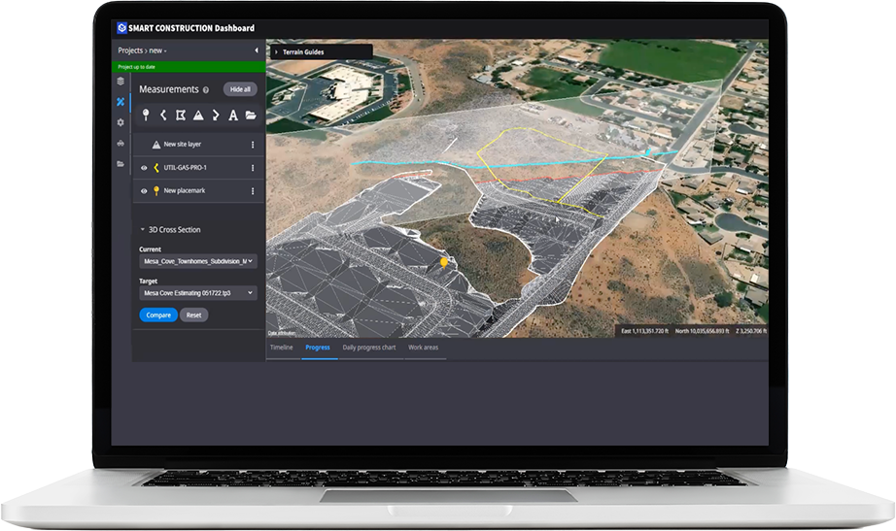Screen dimensions: 896x531
Task: Click the 'Project up to date' status bar
Action: tap(190, 67)
